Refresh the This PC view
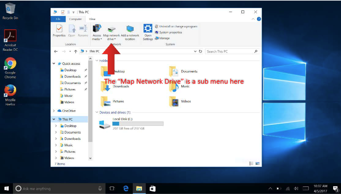The image size is (341, 194). point(200,51)
